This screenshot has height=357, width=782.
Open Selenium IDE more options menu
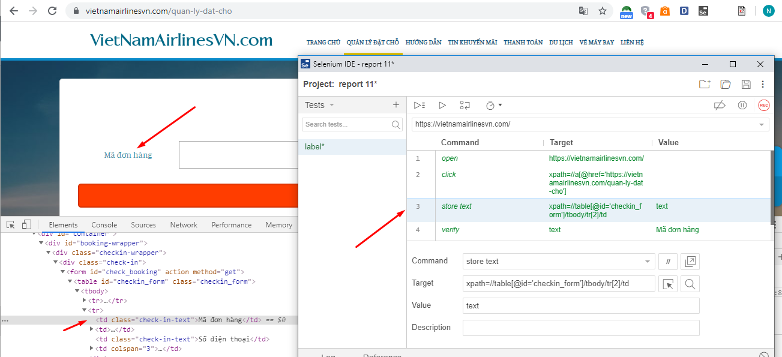point(763,84)
